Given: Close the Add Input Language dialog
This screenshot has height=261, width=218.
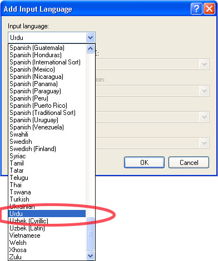Looking at the screenshot, I should click(210, 8).
